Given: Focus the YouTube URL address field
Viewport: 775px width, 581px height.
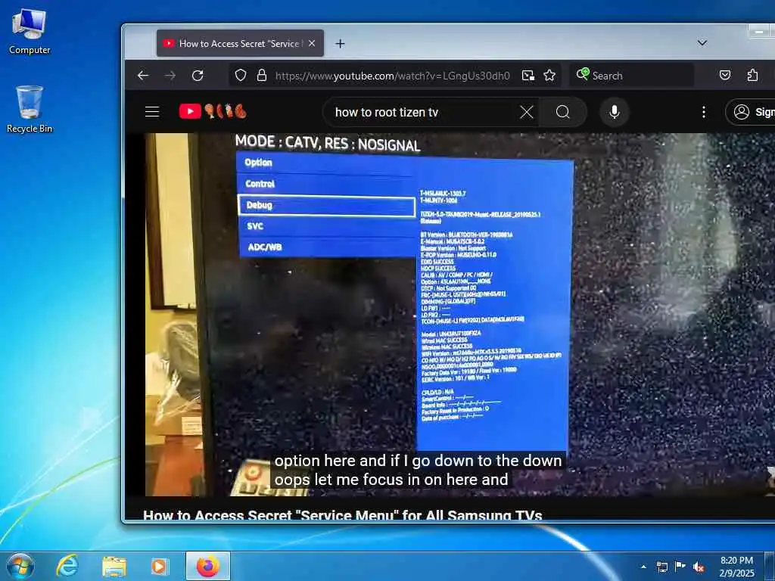Looking at the screenshot, I should 393,76.
